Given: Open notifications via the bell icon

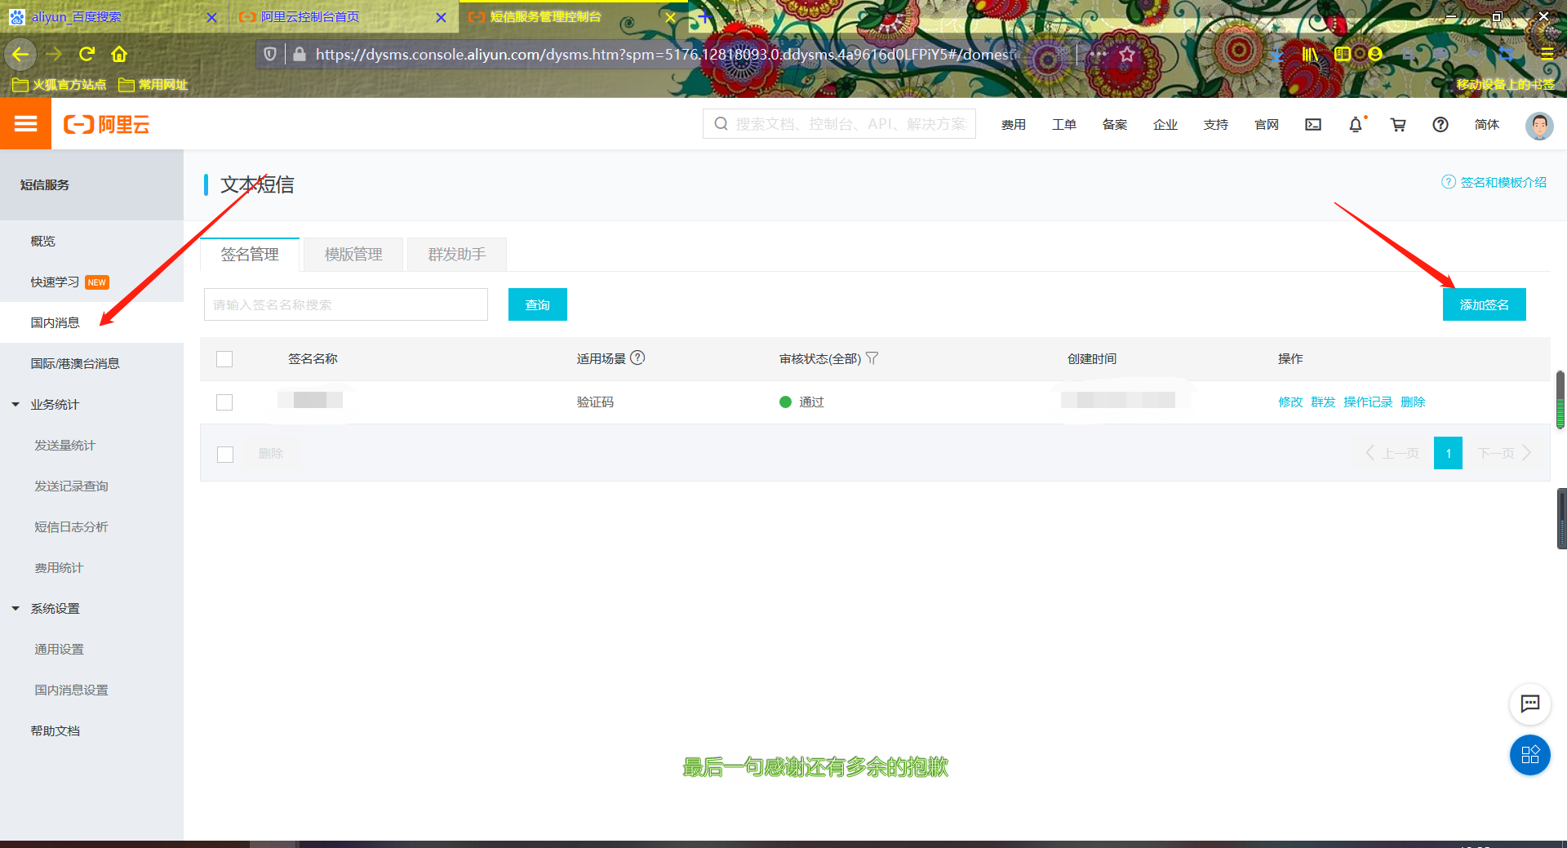Looking at the screenshot, I should coord(1356,124).
